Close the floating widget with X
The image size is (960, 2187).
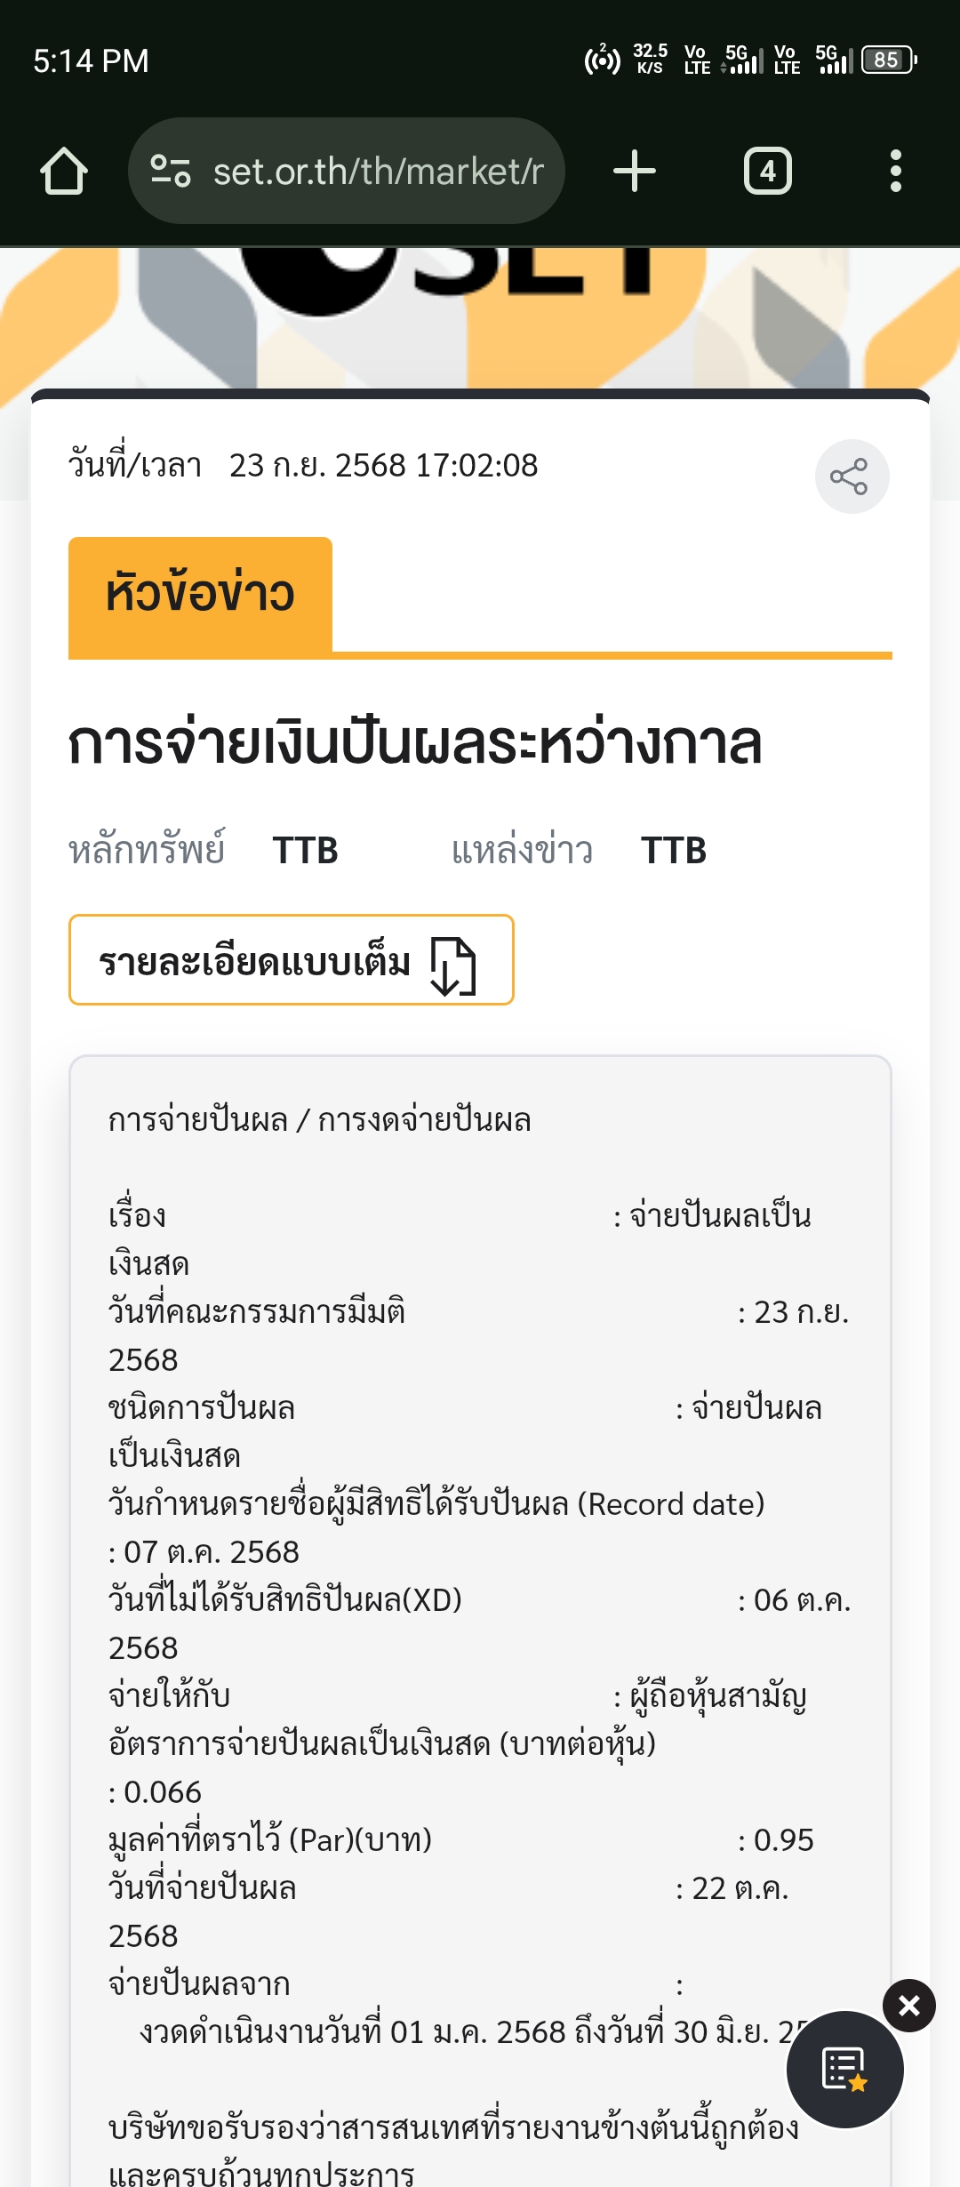click(908, 2006)
